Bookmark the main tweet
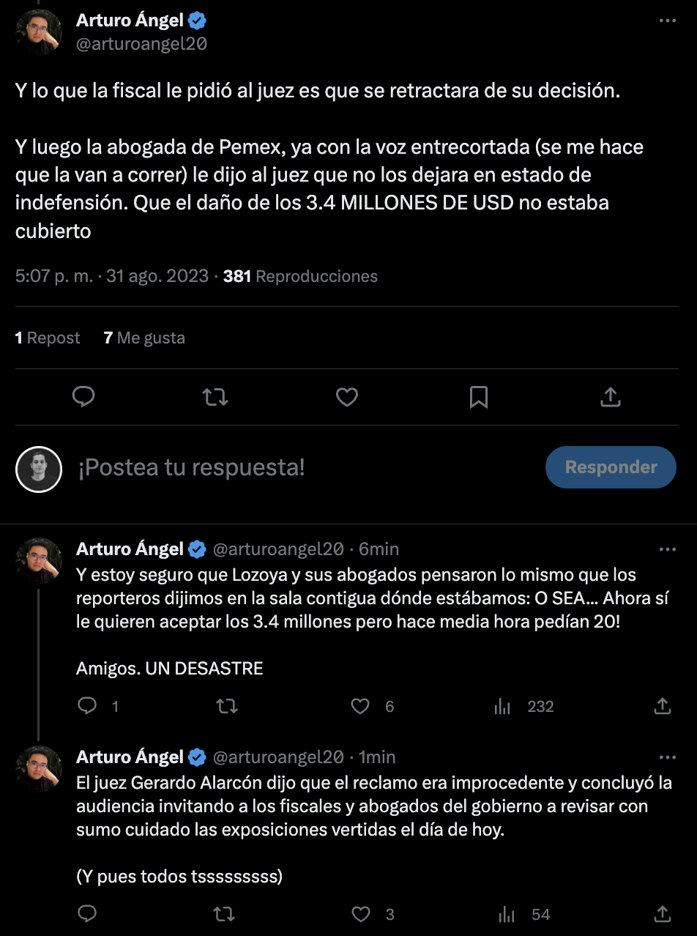Screen dimensions: 697x936 click(478, 397)
